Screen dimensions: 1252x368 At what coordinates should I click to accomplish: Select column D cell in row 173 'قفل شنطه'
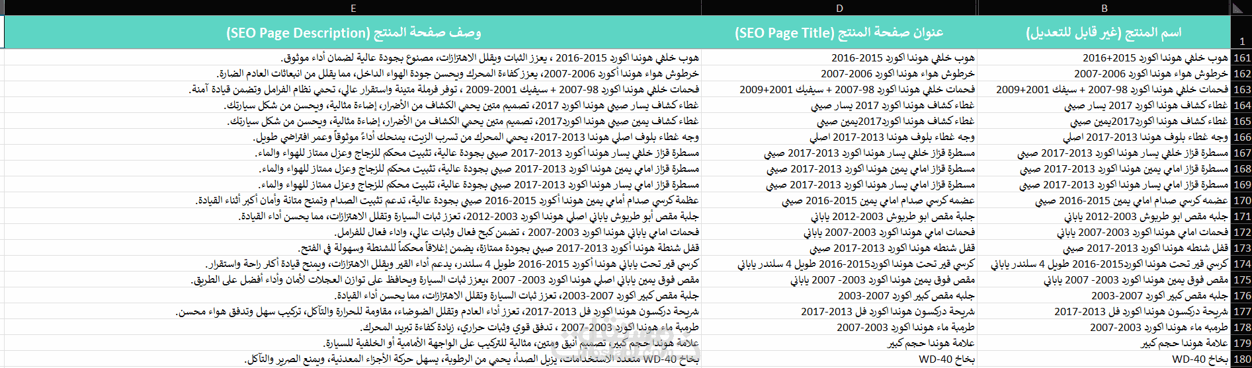839,248
